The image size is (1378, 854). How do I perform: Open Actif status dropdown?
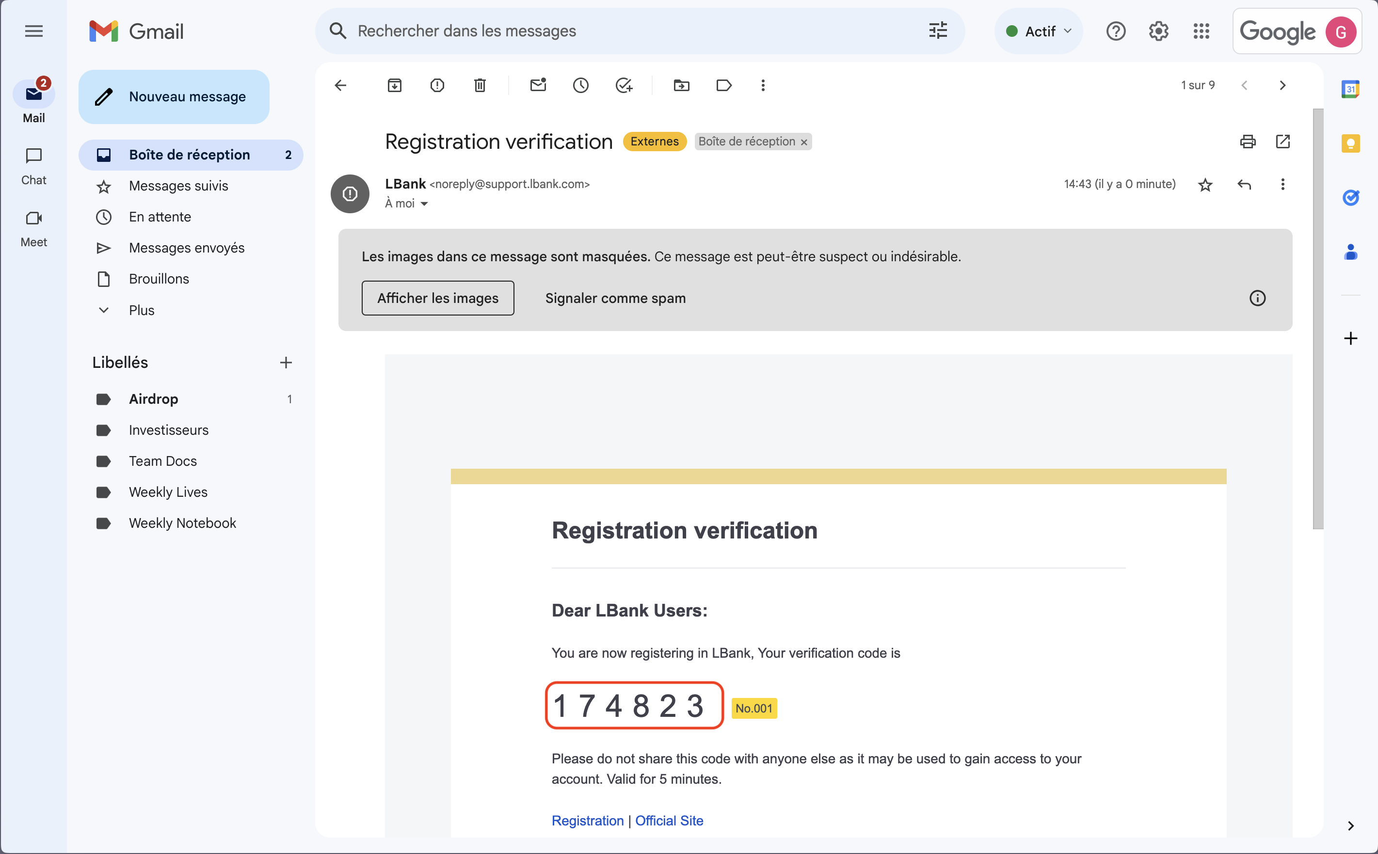point(1039,31)
